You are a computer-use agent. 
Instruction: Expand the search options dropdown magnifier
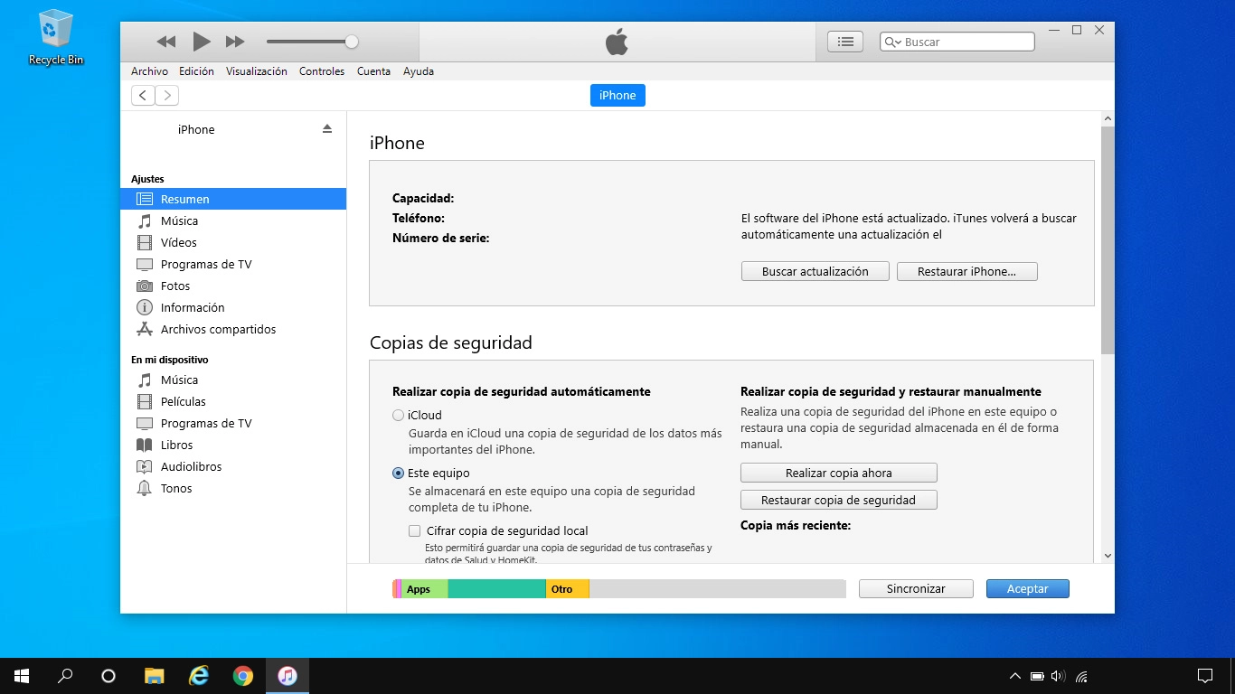(892, 42)
